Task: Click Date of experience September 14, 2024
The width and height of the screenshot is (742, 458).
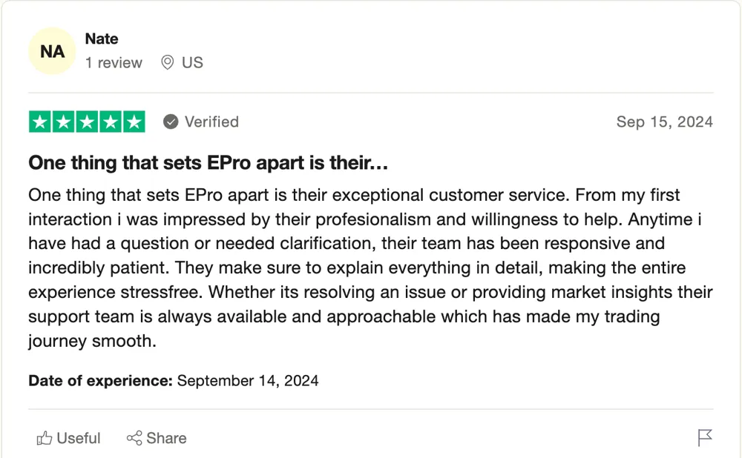Action: (x=173, y=380)
